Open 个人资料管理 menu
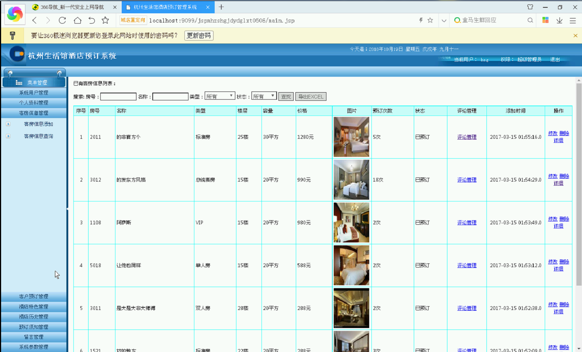Image resolution: width=582 pixels, height=352 pixels. pos(34,103)
